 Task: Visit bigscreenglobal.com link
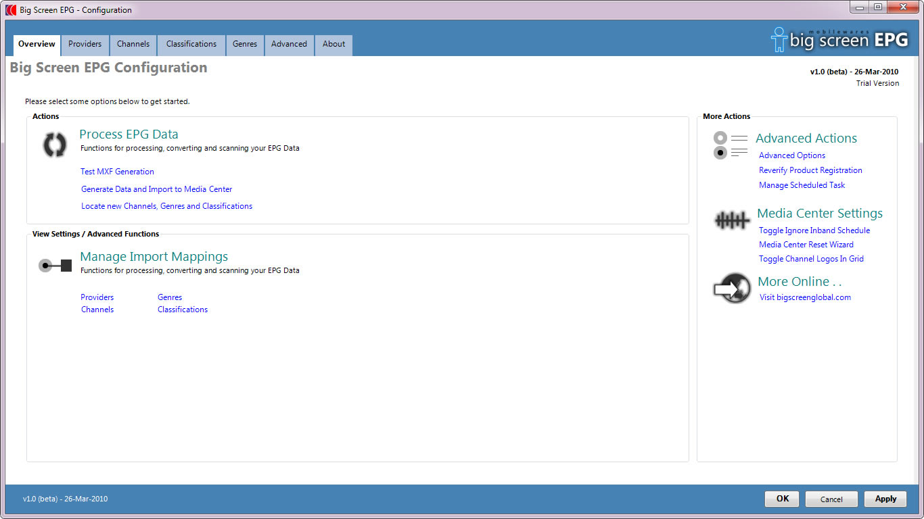805,297
